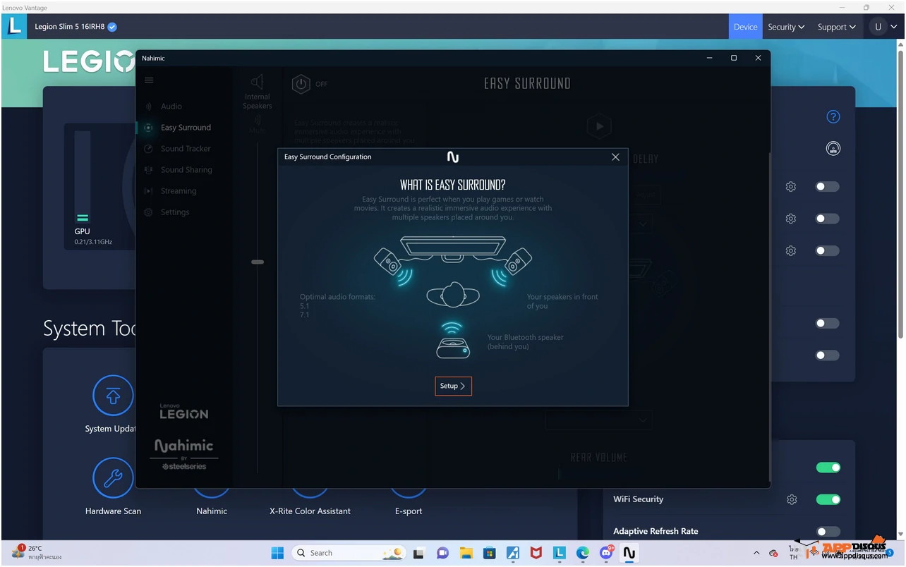
Task: Click Legion Slim 5 16IRH8 device name
Action: [x=69, y=27]
